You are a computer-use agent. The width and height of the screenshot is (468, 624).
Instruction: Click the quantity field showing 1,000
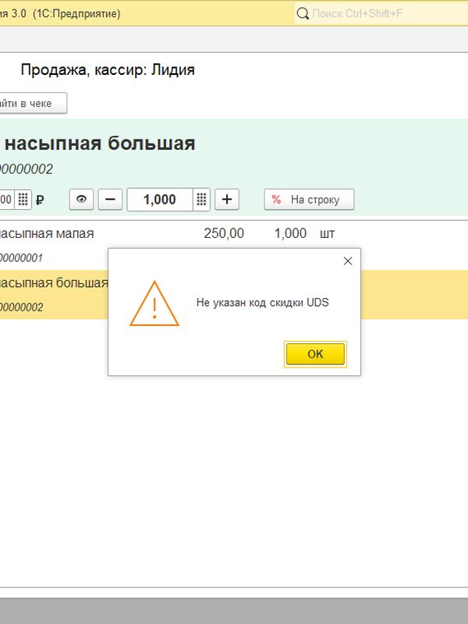click(160, 200)
